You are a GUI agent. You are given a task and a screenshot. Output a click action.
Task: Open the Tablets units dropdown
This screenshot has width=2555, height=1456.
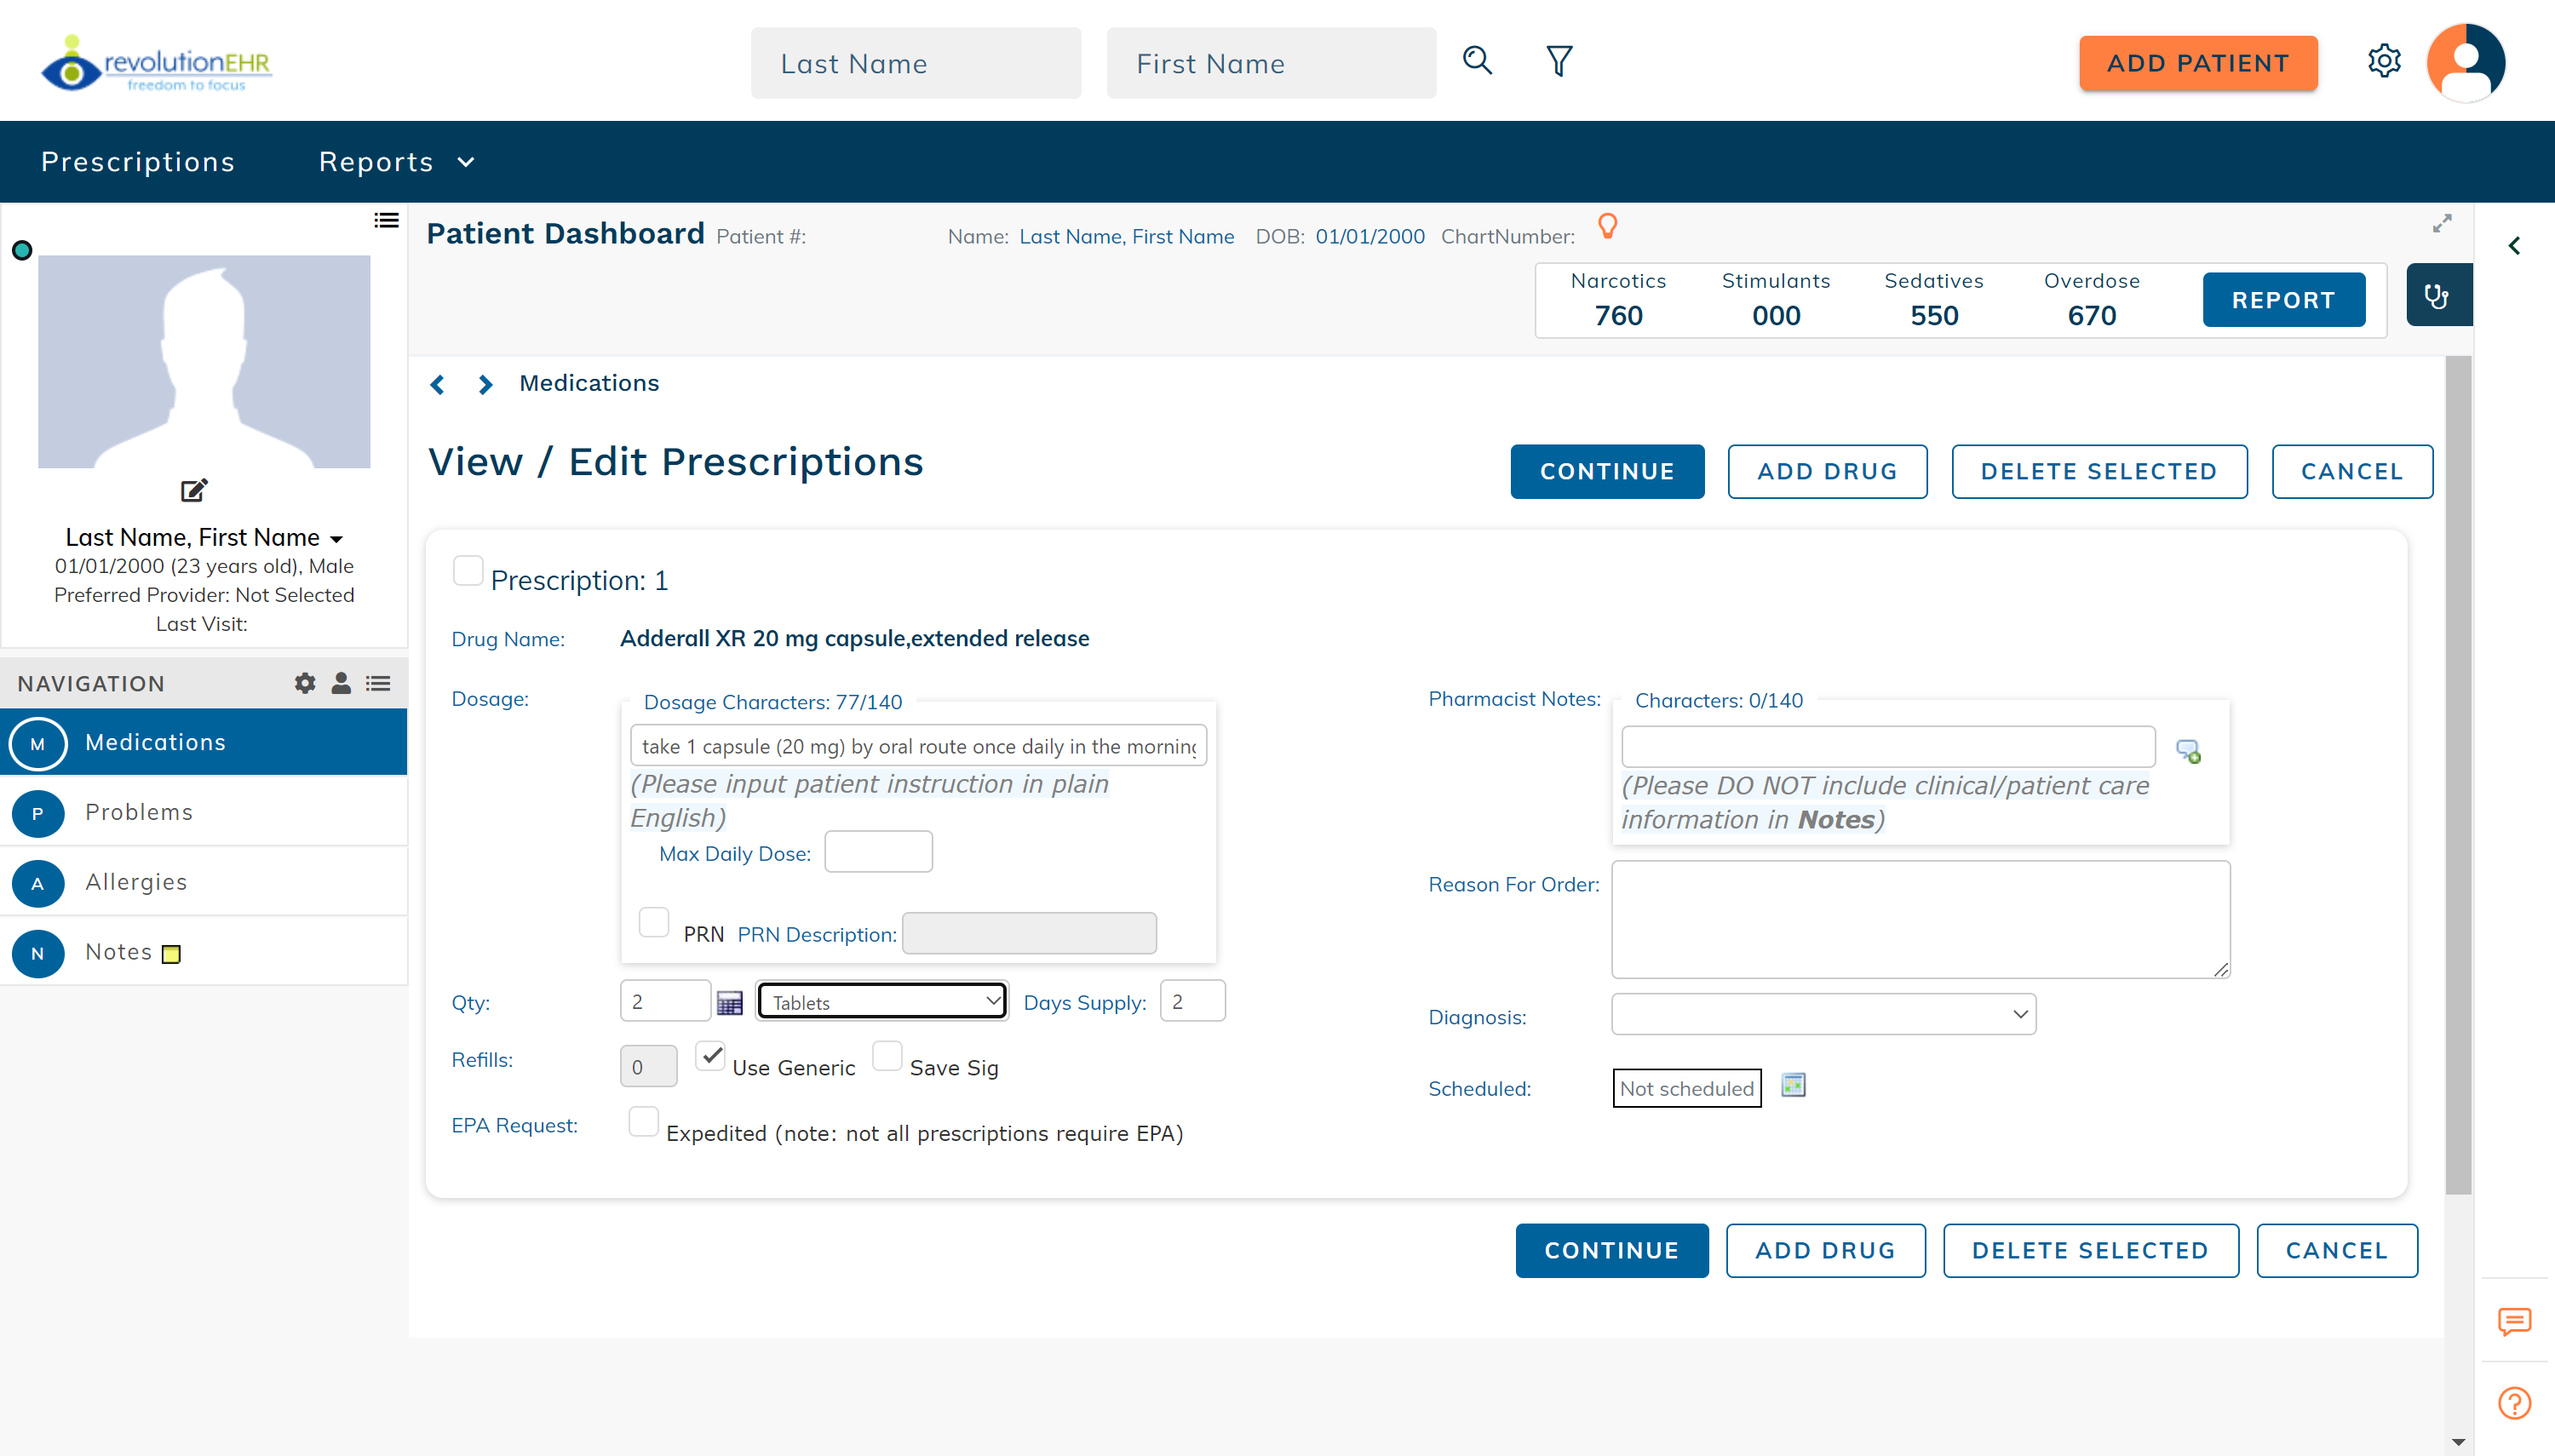coord(881,1000)
